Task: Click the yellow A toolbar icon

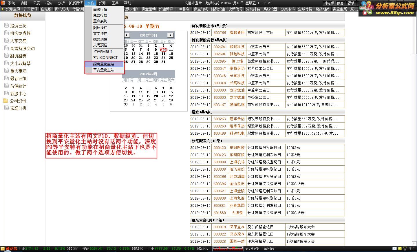Action: (3, 9)
